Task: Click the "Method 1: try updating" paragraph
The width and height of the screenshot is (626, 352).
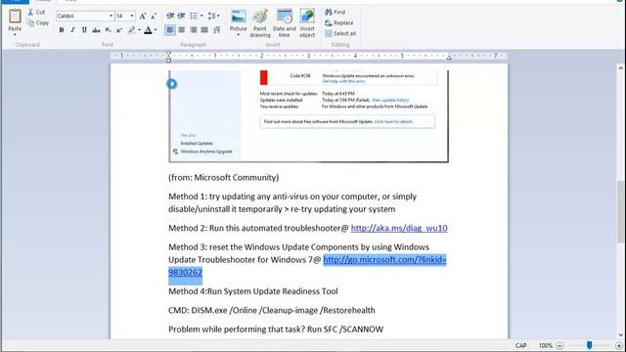Action: point(292,202)
